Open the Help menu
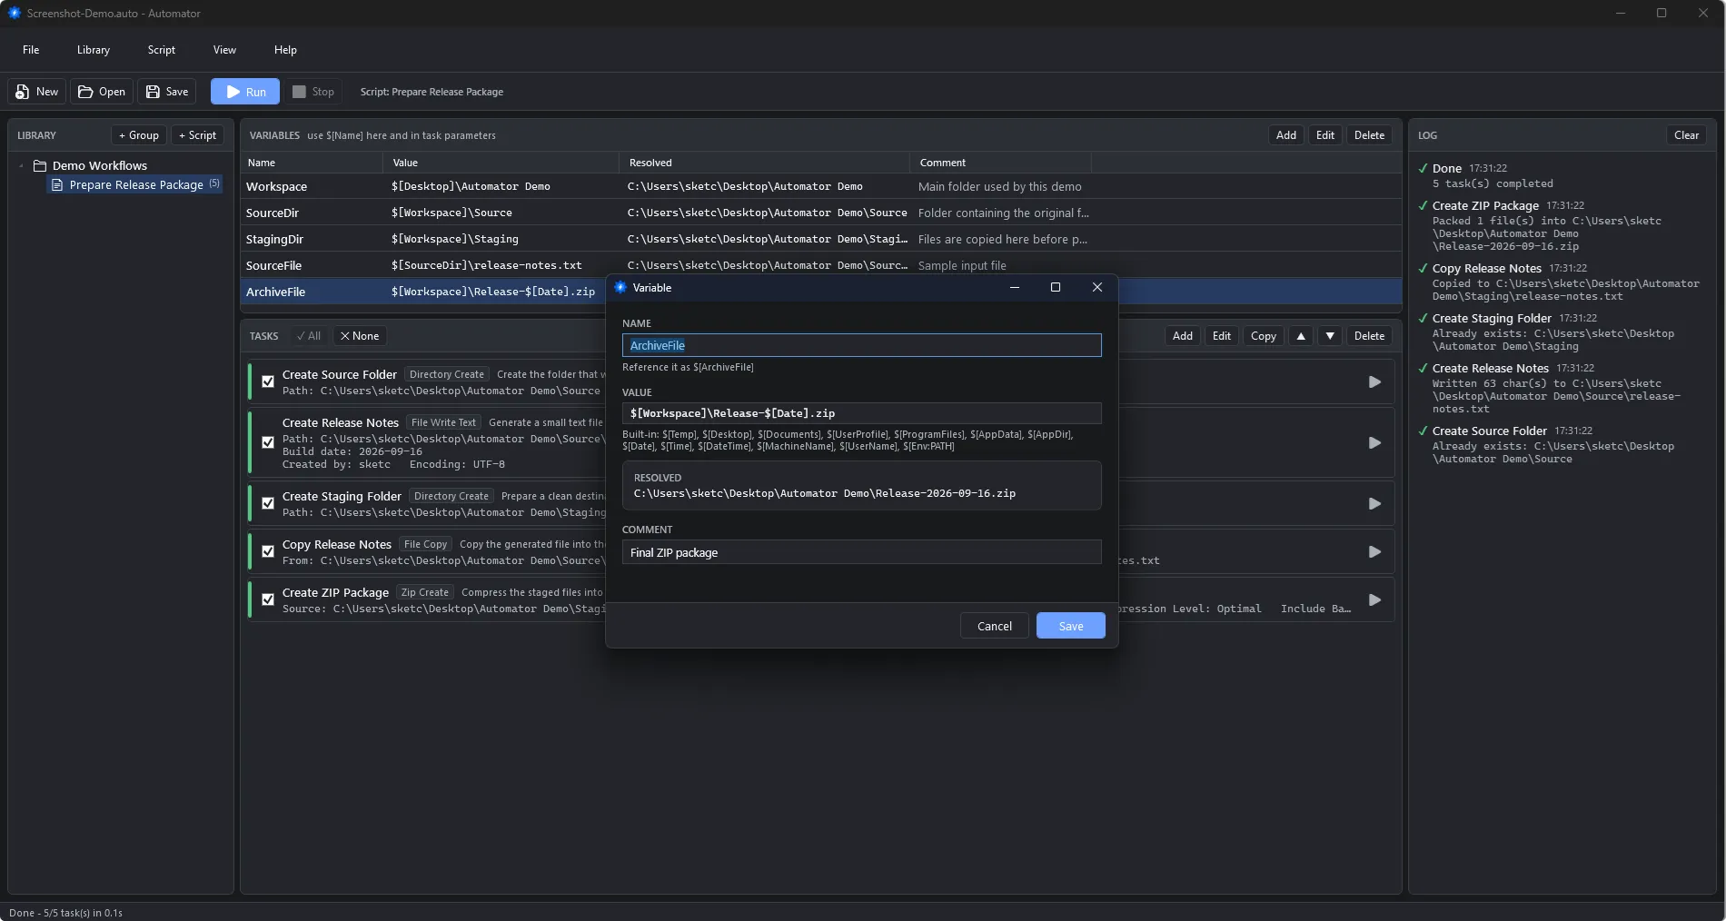Image resolution: width=1726 pixels, height=921 pixels. (x=285, y=50)
